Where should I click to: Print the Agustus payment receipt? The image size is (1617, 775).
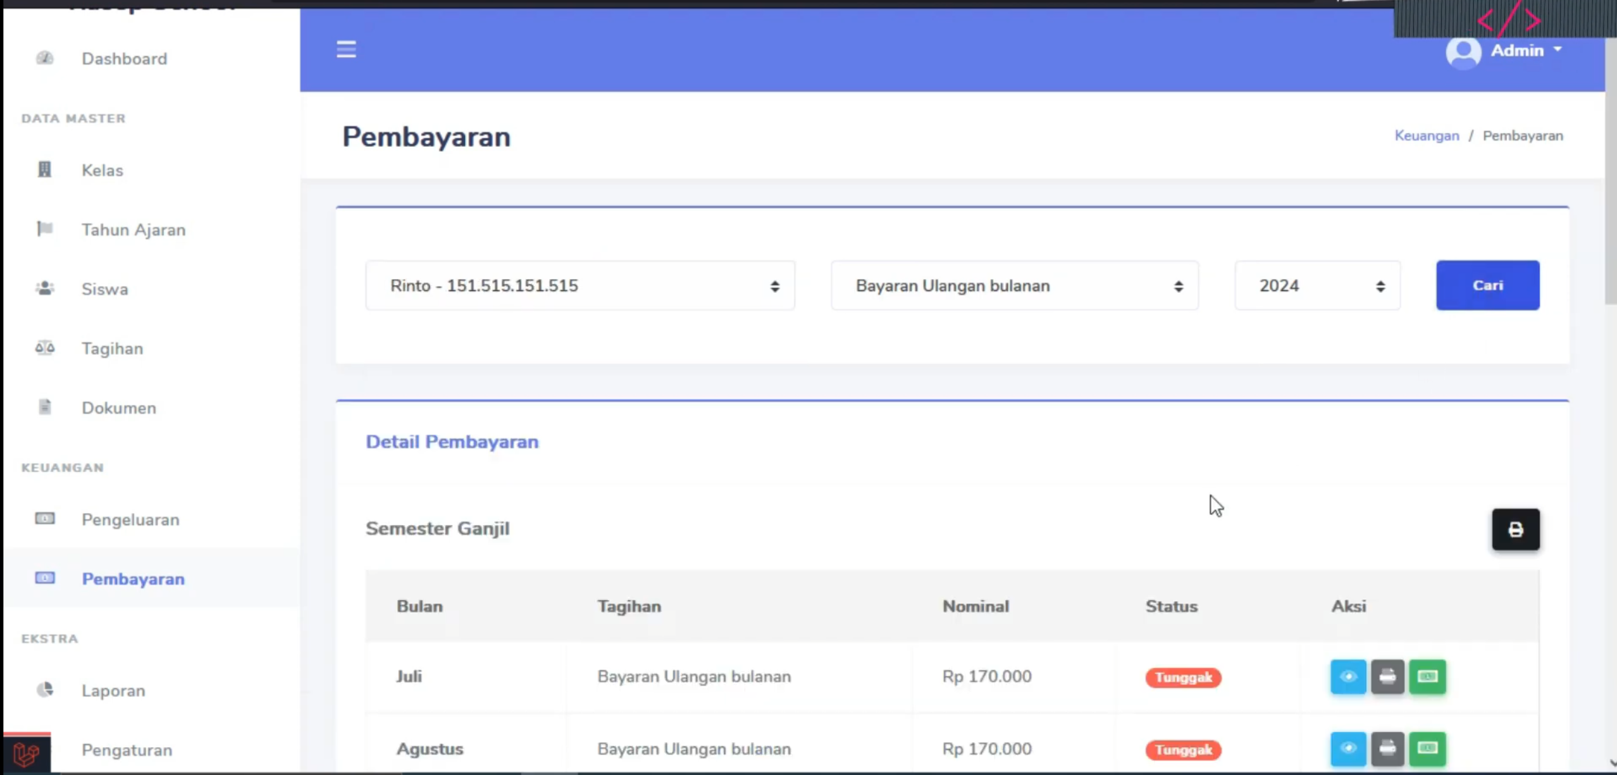point(1387,749)
